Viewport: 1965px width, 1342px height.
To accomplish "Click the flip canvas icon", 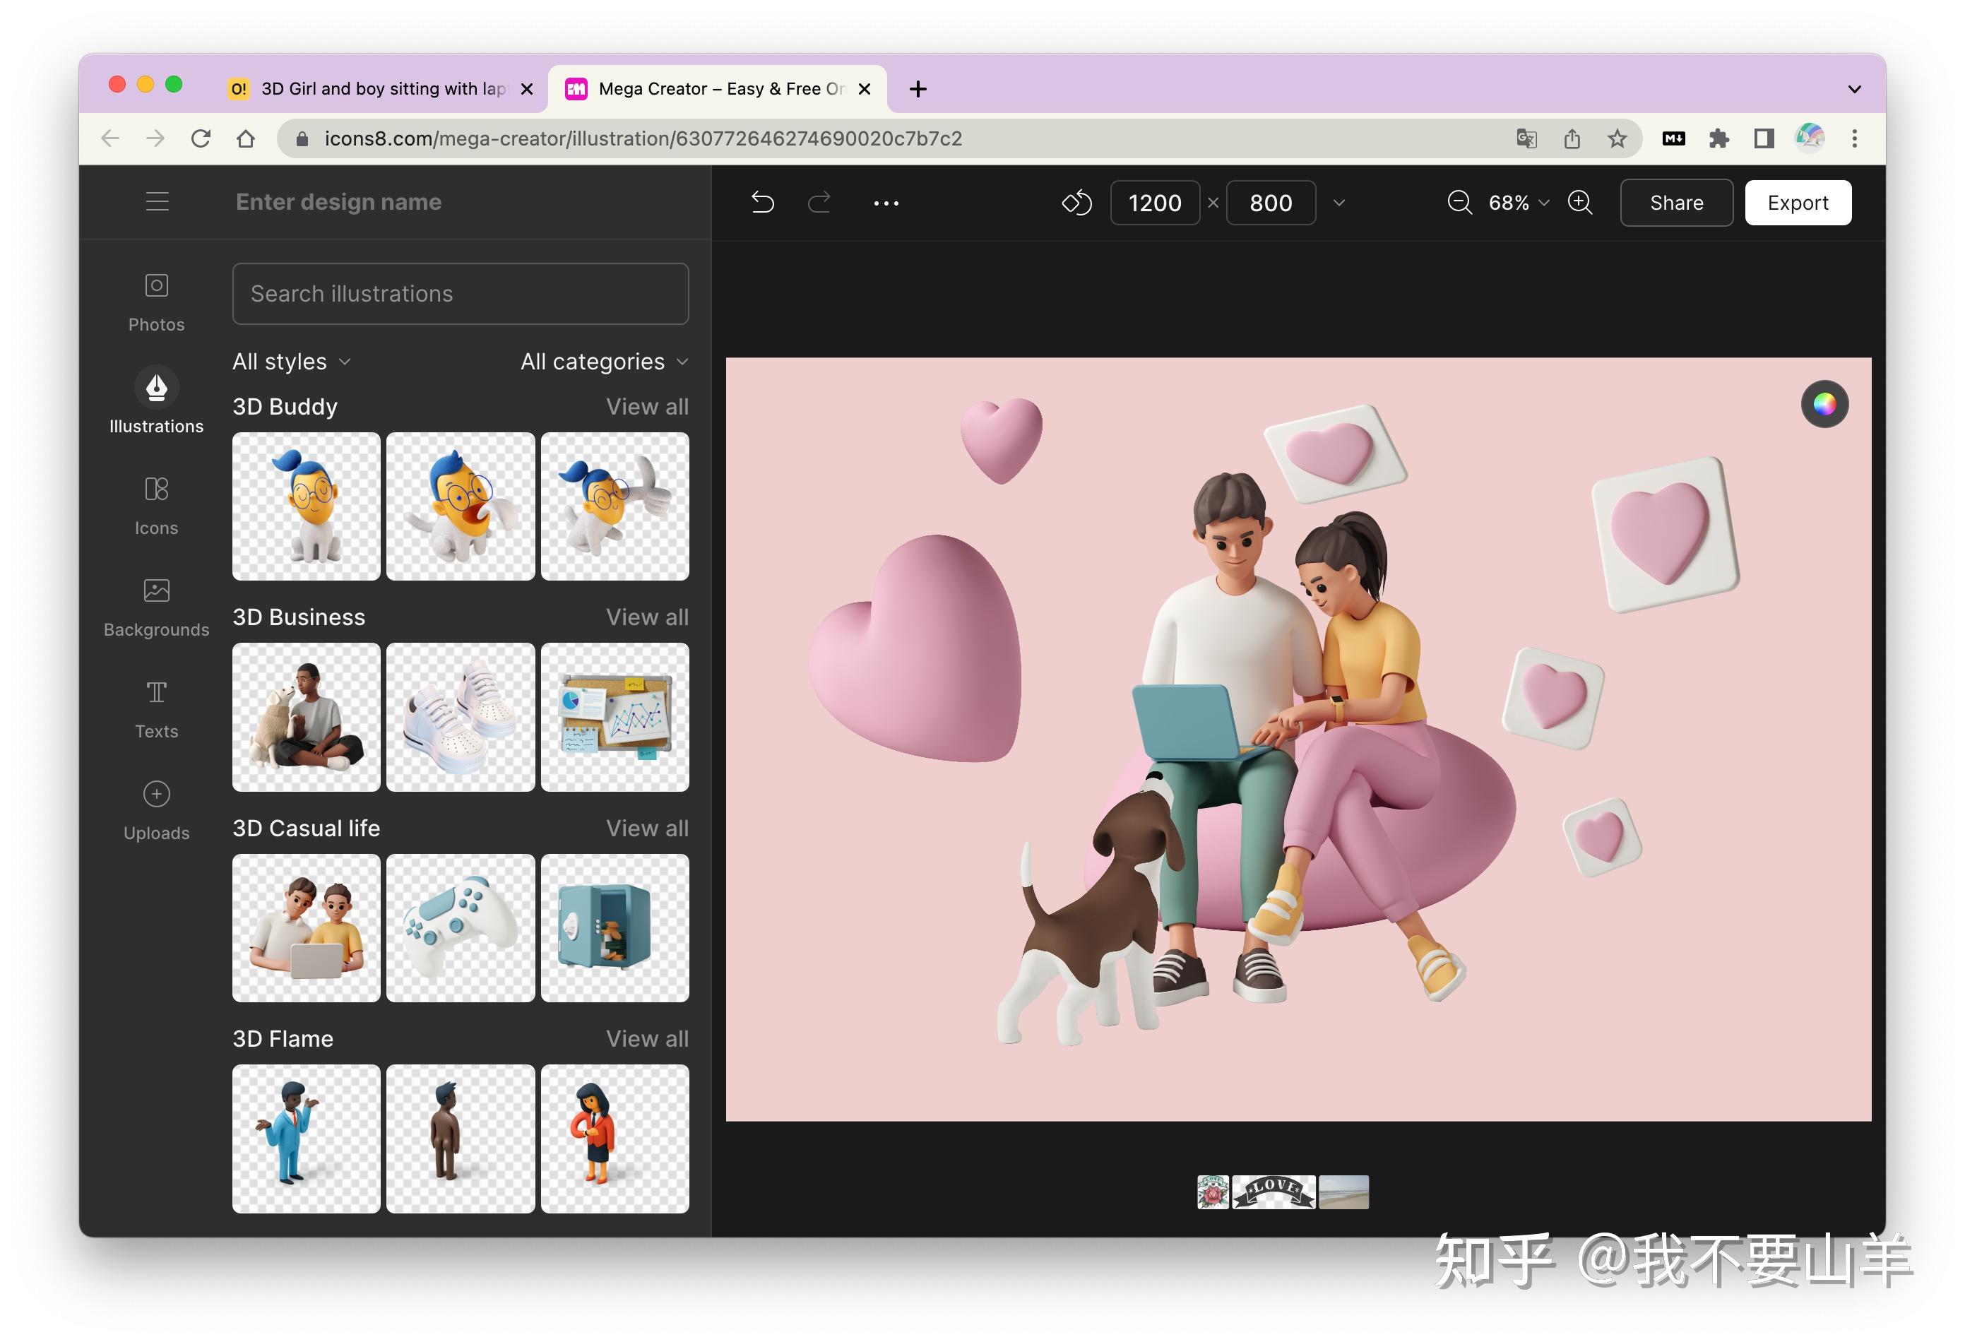I will click(1076, 202).
